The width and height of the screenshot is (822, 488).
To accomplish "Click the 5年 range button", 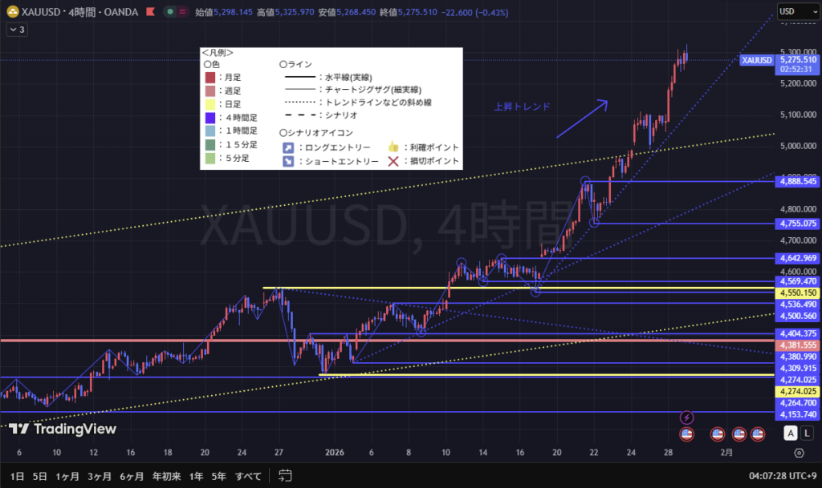I will pyautogui.click(x=218, y=475).
